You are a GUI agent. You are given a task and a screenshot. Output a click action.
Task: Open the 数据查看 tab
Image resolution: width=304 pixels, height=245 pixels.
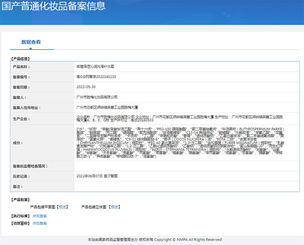[31, 42]
